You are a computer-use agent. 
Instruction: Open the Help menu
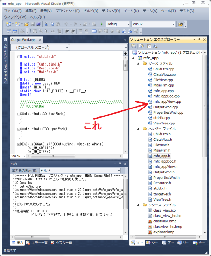pyautogui.click(x=37, y=17)
